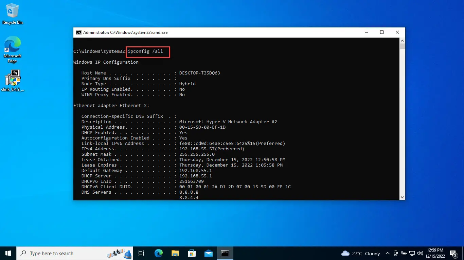This screenshot has width=464, height=260.
Task: Click the Command Prompt taskbar button
Action: pos(225,253)
